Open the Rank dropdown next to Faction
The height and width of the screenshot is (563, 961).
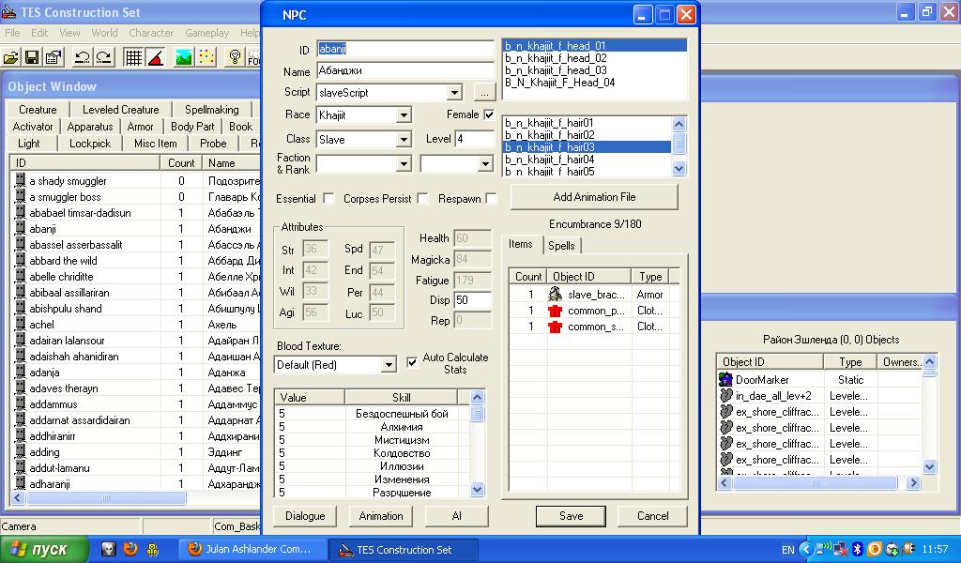coord(485,164)
